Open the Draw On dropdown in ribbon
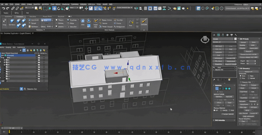 (47, 20)
